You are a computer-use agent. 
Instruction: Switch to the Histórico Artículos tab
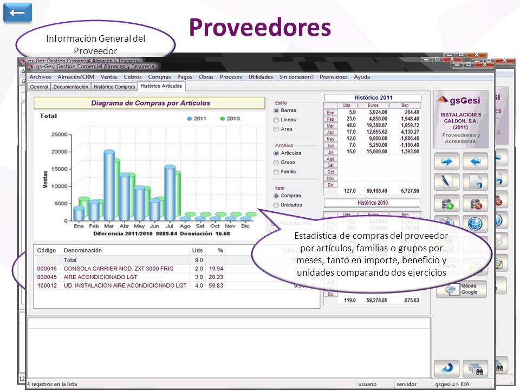click(x=161, y=86)
